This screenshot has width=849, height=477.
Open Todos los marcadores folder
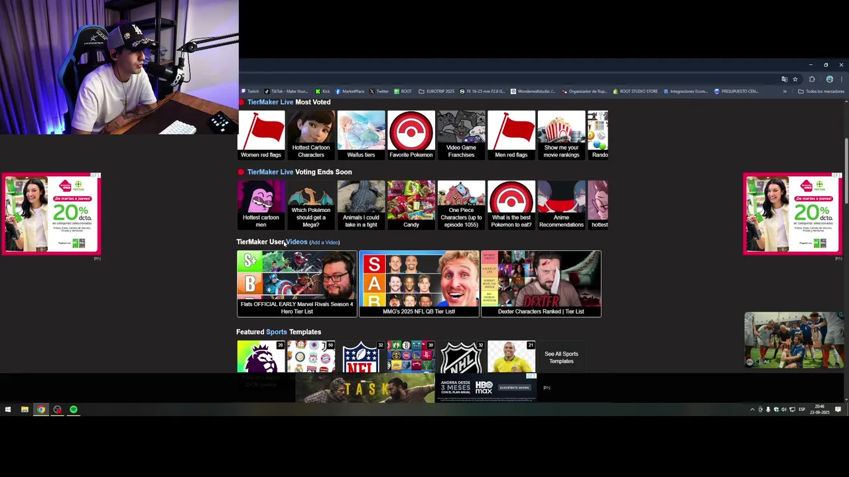pyautogui.click(x=821, y=91)
